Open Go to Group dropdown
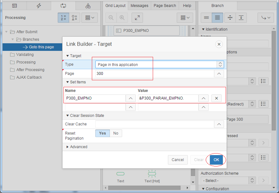Image resolution: width=279 pixels, height=193 pixels. point(266,18)
